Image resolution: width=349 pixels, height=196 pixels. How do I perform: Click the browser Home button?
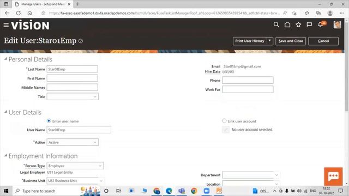click(29, 13)
